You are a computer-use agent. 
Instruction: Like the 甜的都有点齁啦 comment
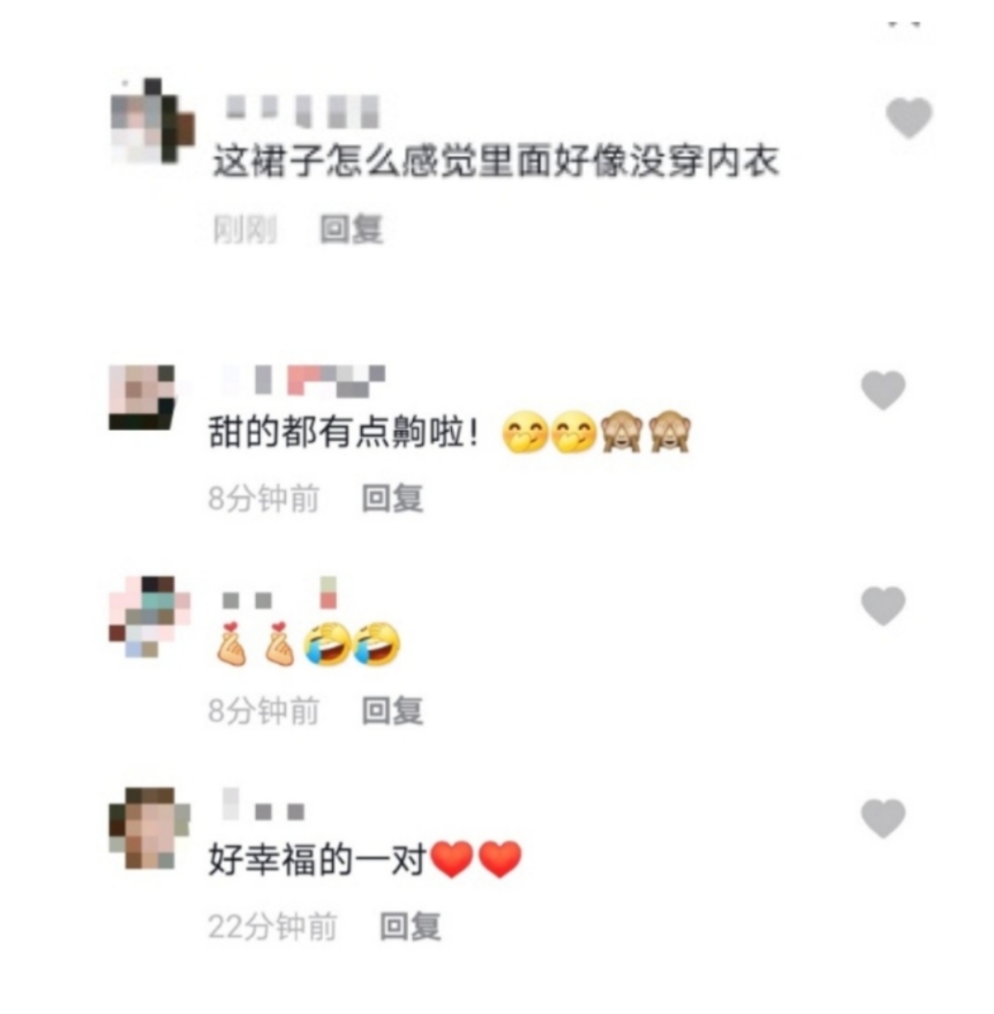(884, 391)
